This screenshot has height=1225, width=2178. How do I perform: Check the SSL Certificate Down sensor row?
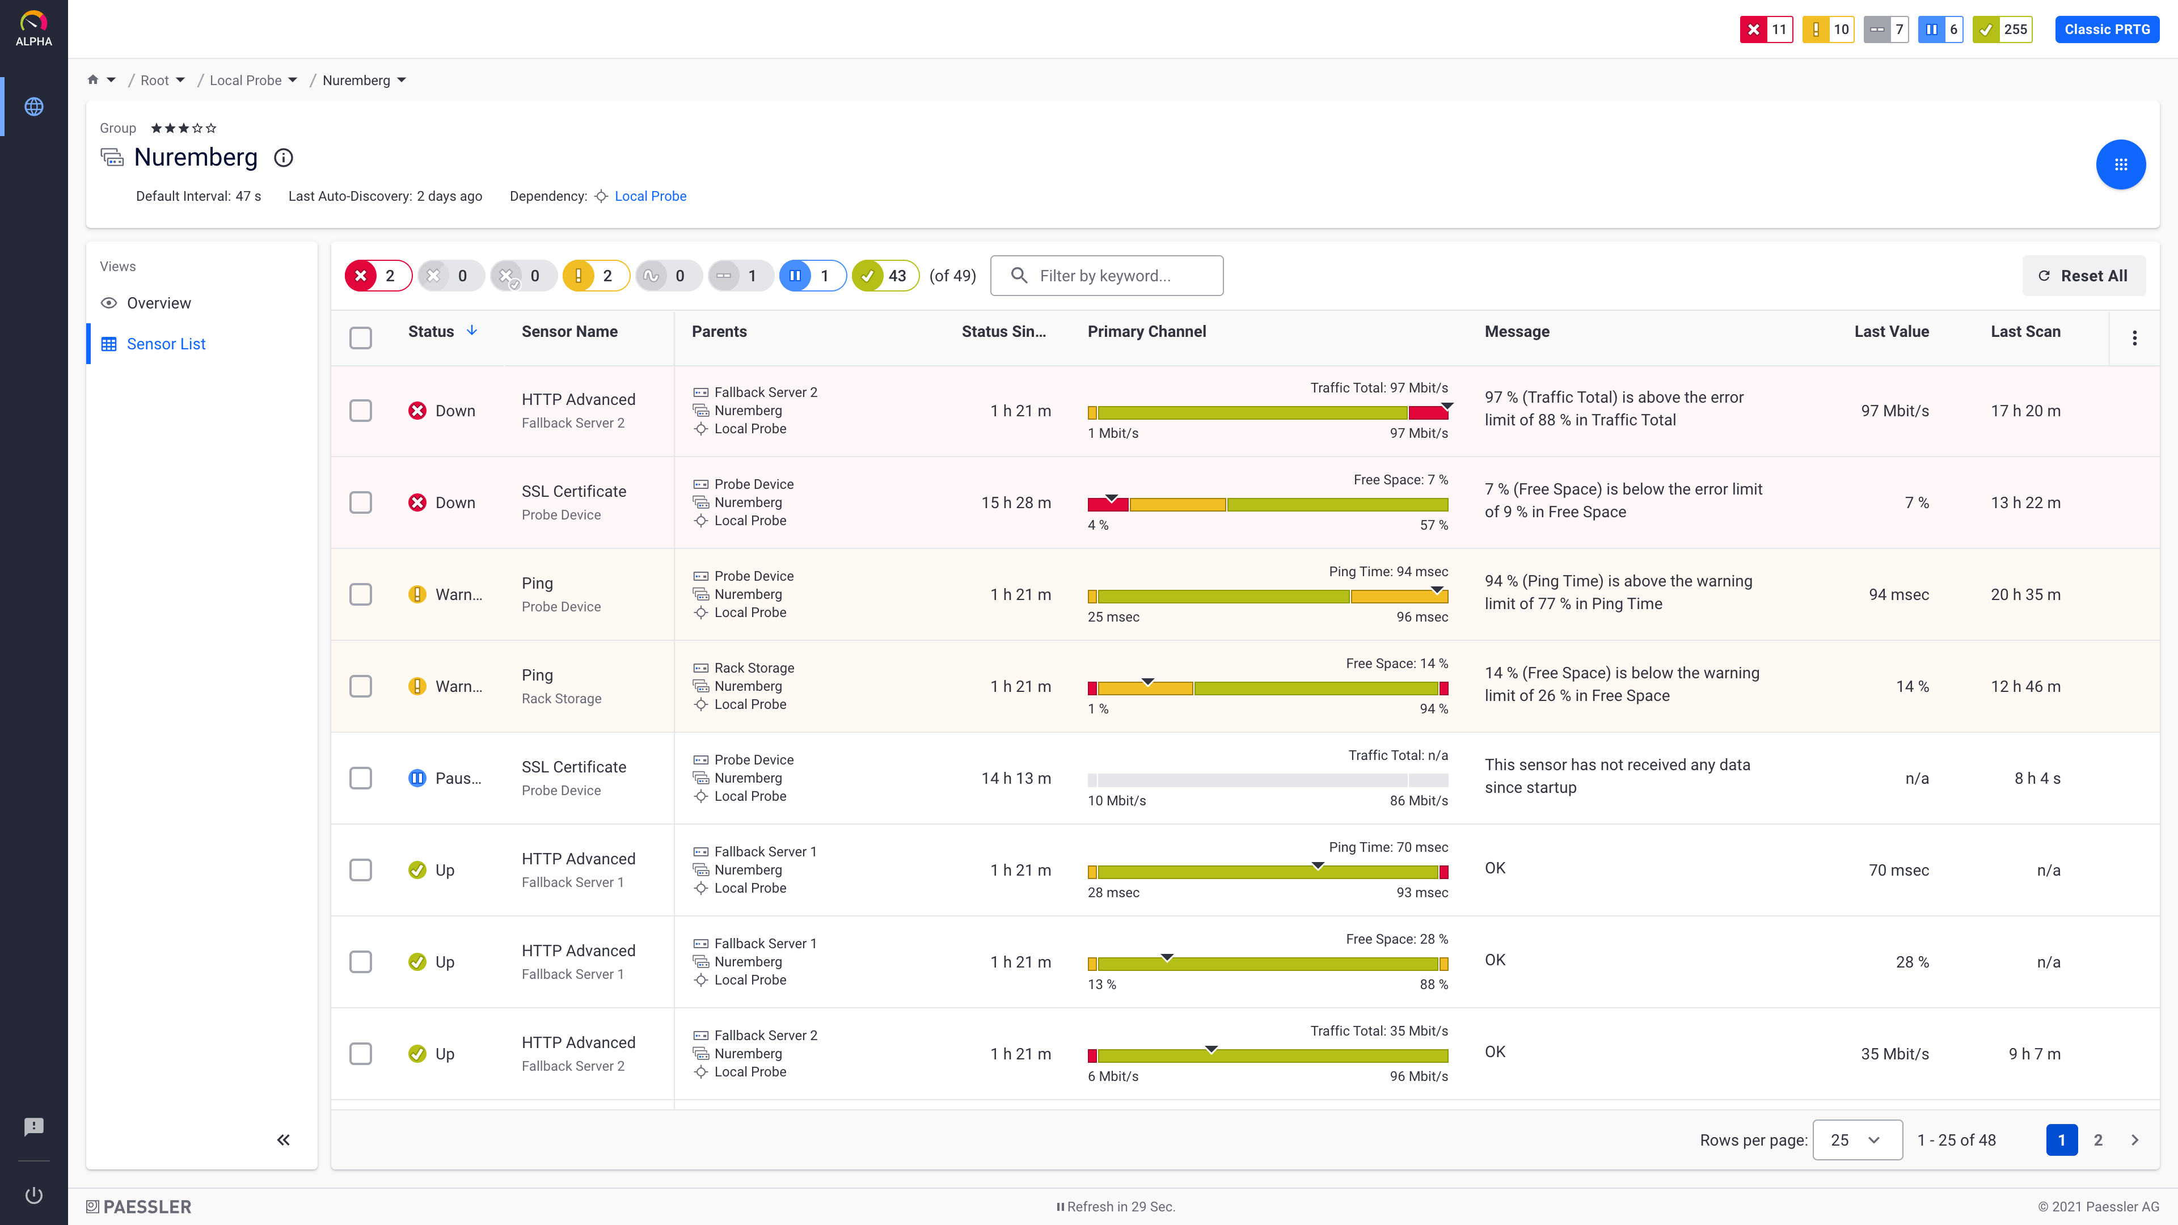click(x=361, y=503)
